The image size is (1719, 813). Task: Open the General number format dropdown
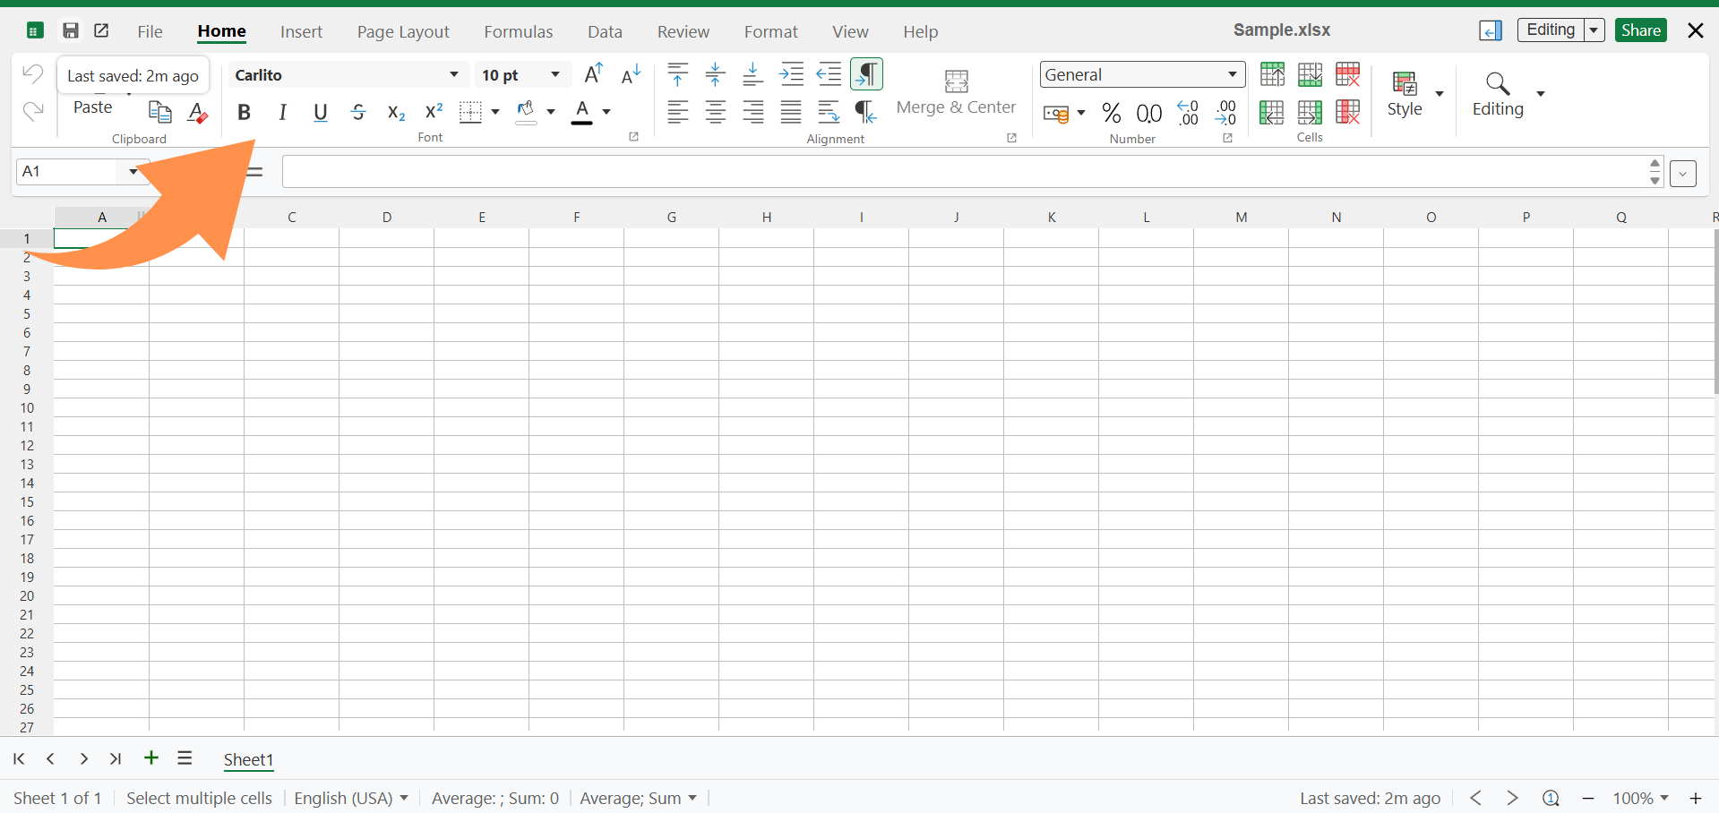pyautogui.click(x=1232, y=74)
